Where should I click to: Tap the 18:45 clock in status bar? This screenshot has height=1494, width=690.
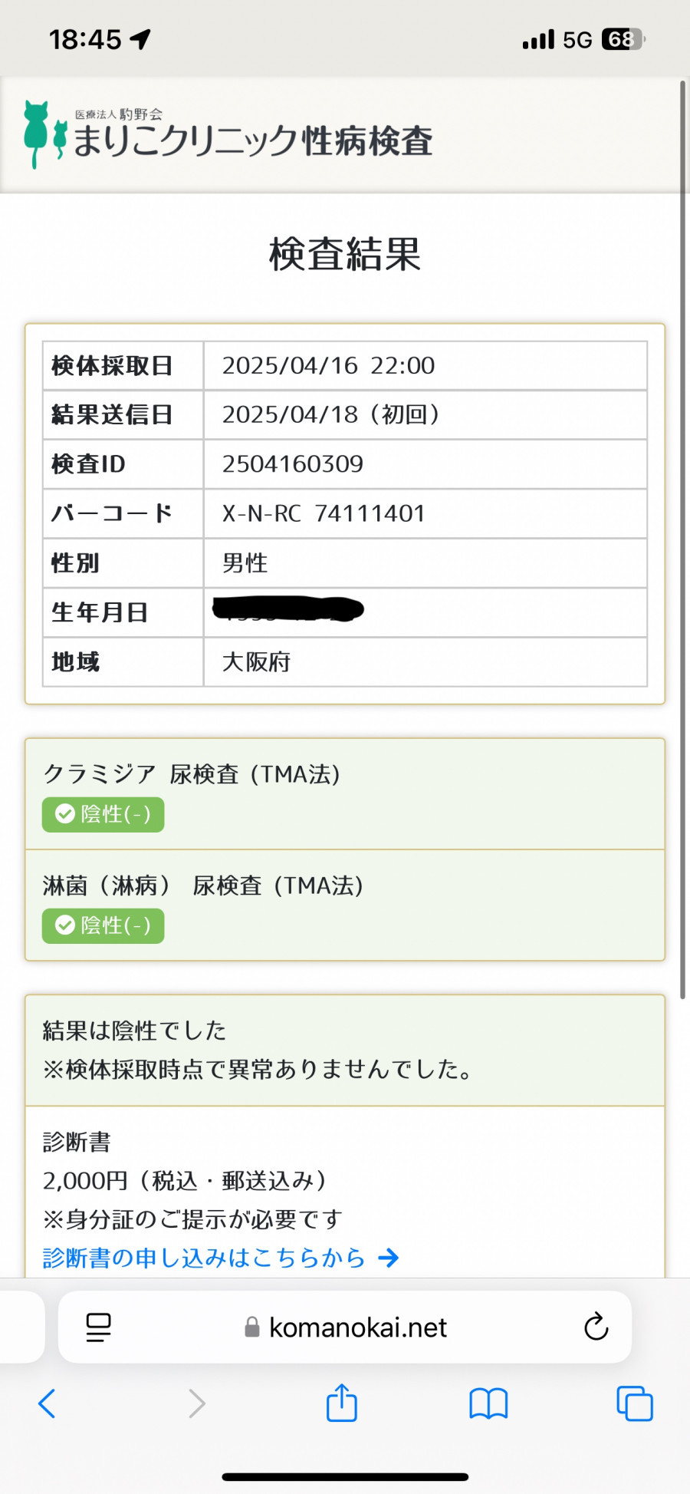point(85,39)
